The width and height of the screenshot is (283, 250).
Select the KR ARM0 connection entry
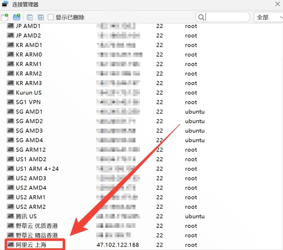[29, 54]
